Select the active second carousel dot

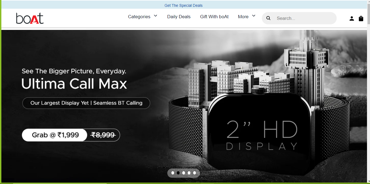click(178, 173)
